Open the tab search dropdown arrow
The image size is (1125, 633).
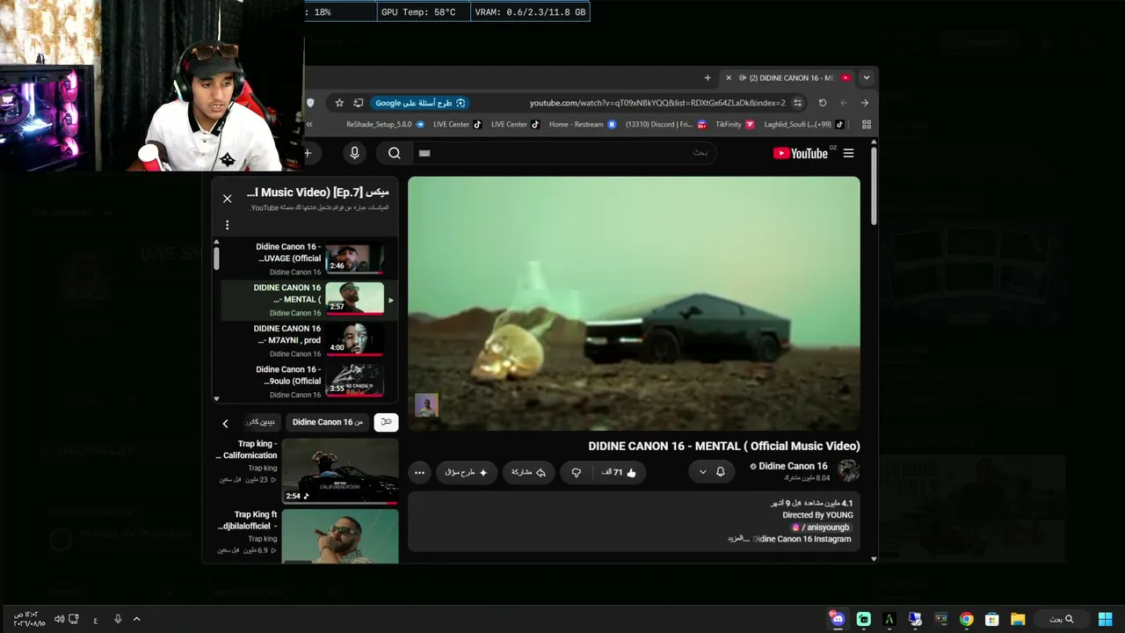pyautogui.click(x=867, y=77)
